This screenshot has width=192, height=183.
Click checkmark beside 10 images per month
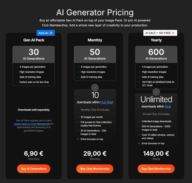(x=78, y=117)
